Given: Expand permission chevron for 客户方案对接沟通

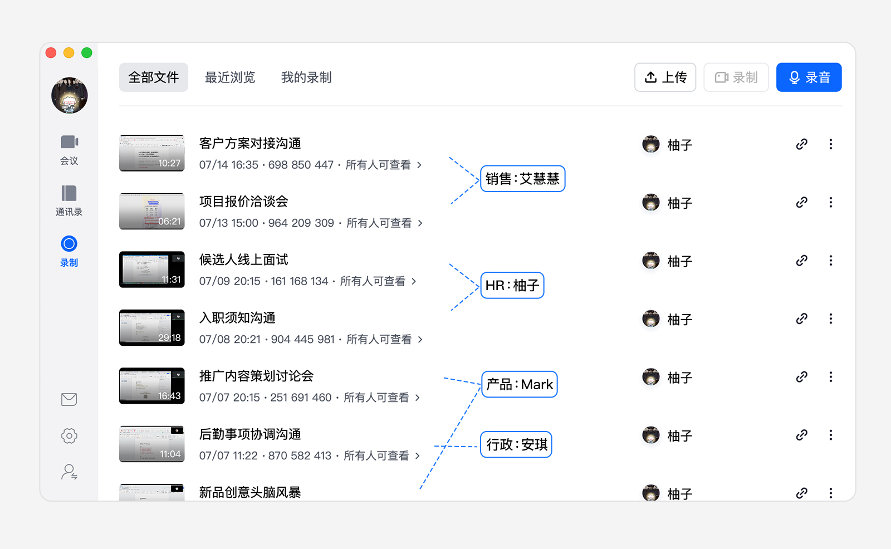Looking at the screenshot, I should [419, 165].
